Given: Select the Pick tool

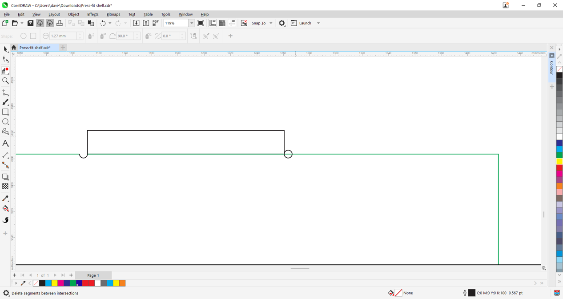Looking at the screenshot, I should click(x=5, y=49).
